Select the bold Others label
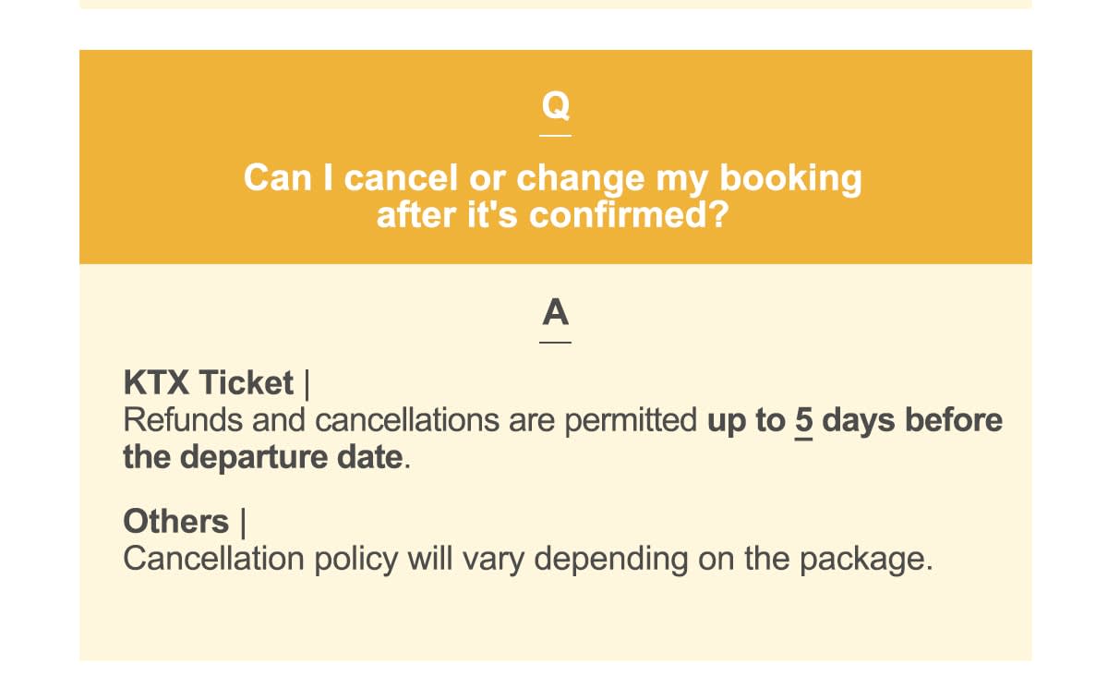The image size is (1108, 688). click(x=175, y=522)
